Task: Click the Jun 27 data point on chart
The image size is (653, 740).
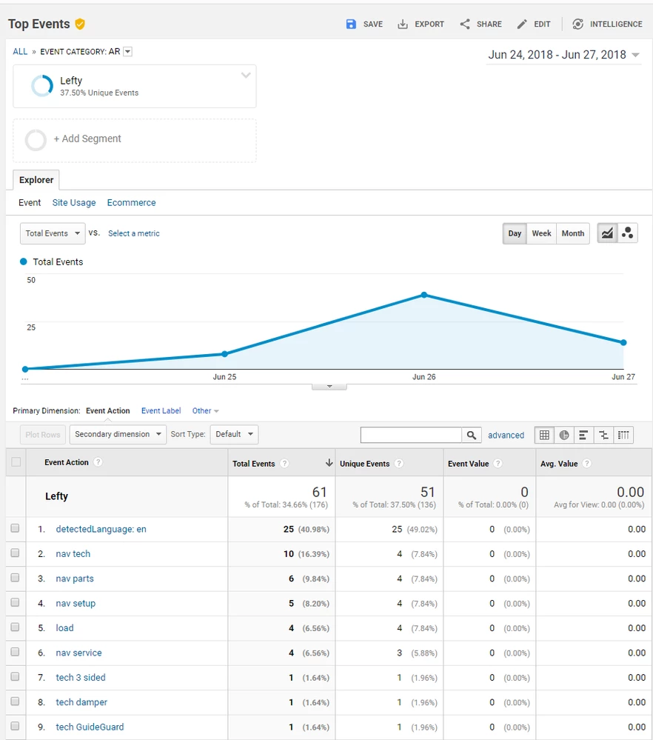Action: point(623,343)
